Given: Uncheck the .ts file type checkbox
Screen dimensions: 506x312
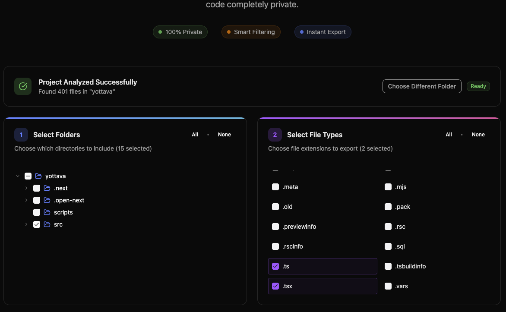Looking at the screenshot, I should click(275, 266).
